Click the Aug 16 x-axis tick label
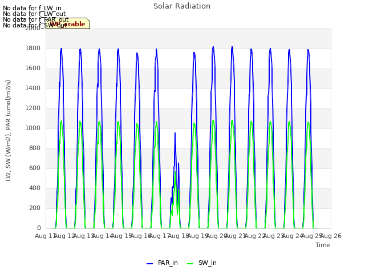The width and height of the screenshot is (365, 274). click(141, 236)
